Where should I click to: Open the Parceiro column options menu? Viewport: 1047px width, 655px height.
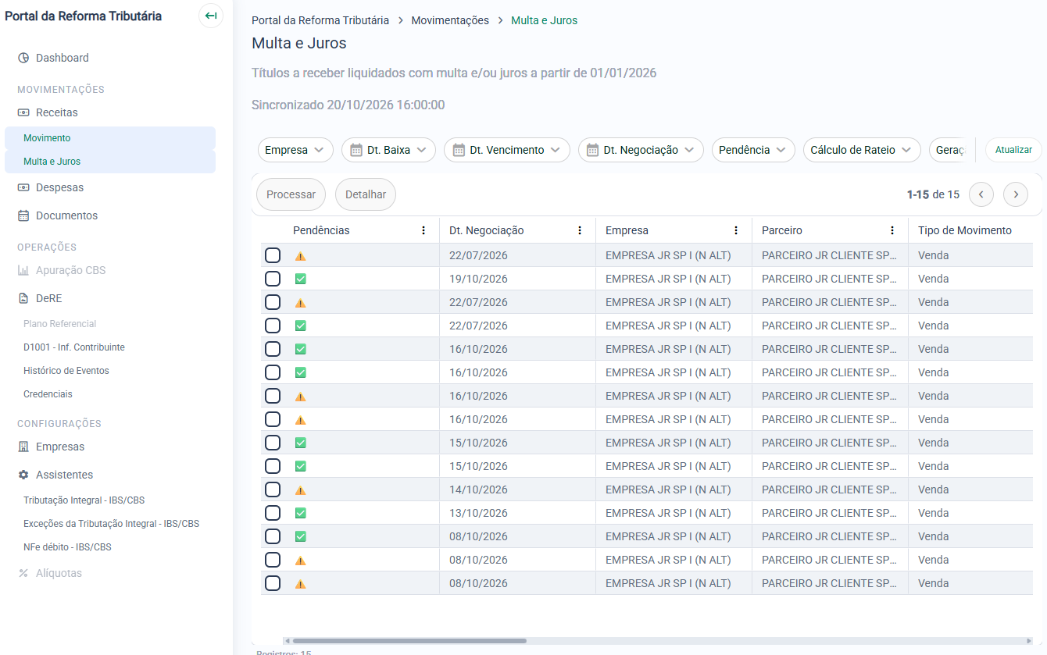[892, 230]
